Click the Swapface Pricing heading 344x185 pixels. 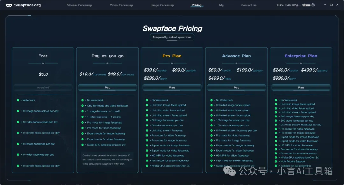pos(172,28)
